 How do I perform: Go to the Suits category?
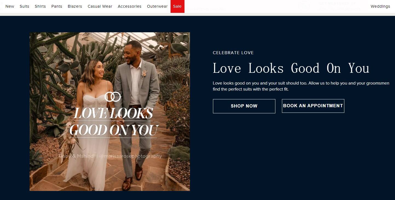[x=24, y=6]
